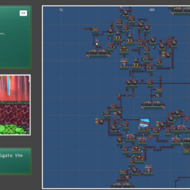Select the stacked barrels at the far left of the lower cluster

click(x=97, y=121)
